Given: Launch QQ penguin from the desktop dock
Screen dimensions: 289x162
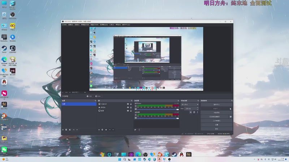Looking at the screenshot, I should click(x=182, y=154).
